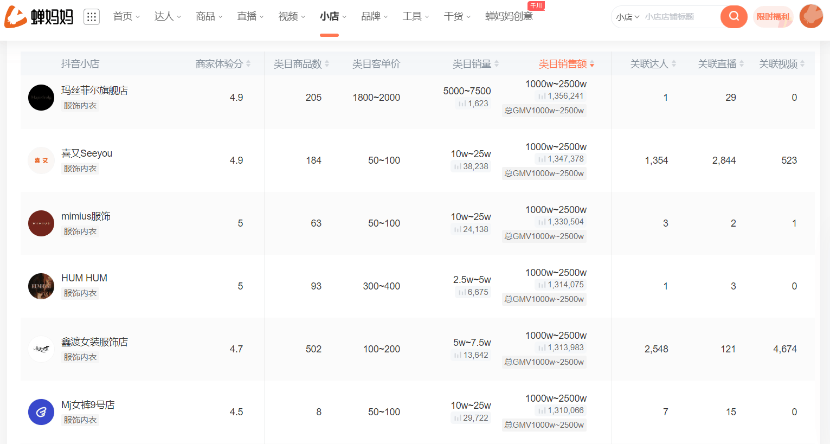
Task: Click 鑫渡女装服饰店 shop logo
Action: coord(41,349)
